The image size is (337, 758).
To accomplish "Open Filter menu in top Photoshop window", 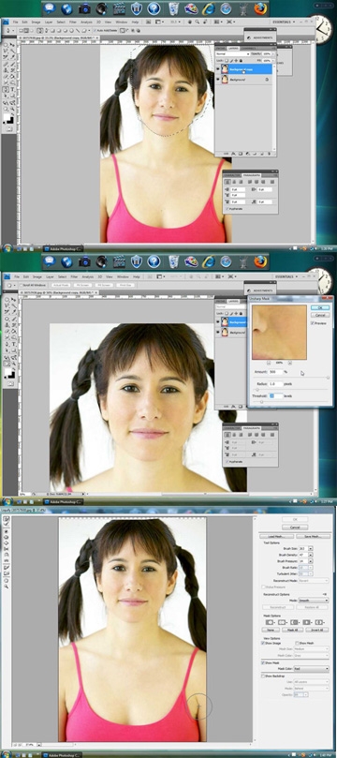I will (73, 22).
